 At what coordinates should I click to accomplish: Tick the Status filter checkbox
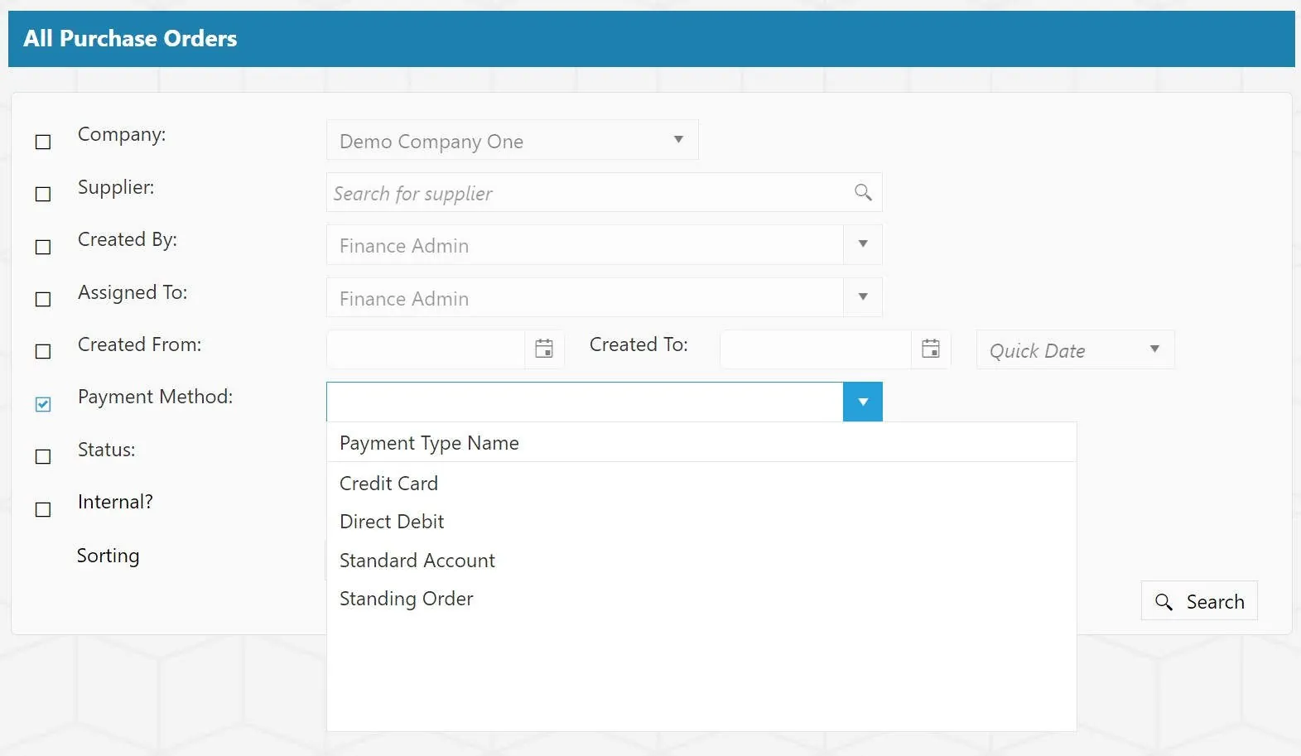[43, 456]
